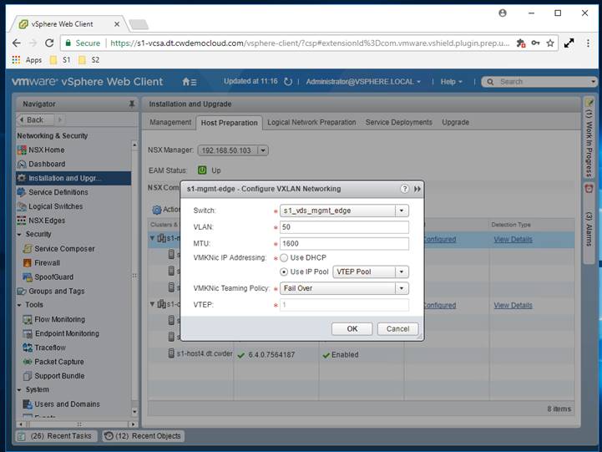Viewport: 602px width, 452px height.
Task: Collapse the System section in Navigator
Action: [x=19, y=390]
